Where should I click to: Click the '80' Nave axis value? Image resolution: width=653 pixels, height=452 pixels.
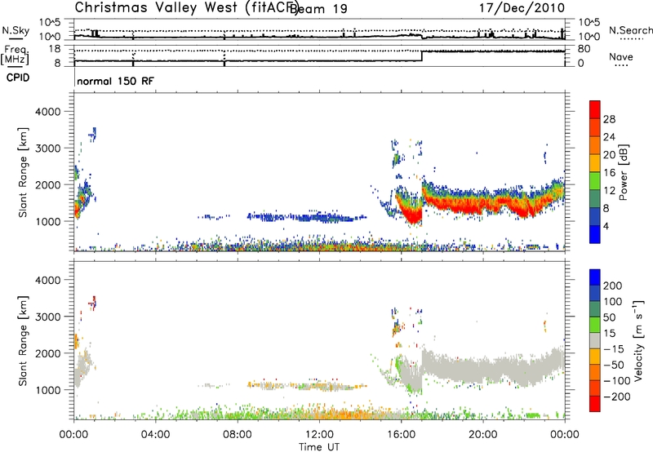point(584,49)
